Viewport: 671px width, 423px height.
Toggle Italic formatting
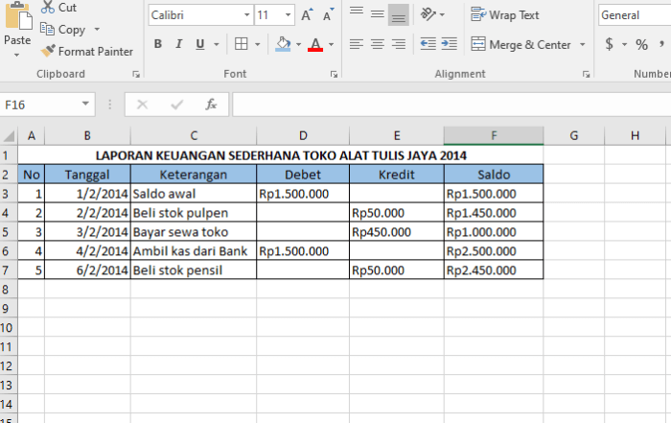[x=179, y=44]
